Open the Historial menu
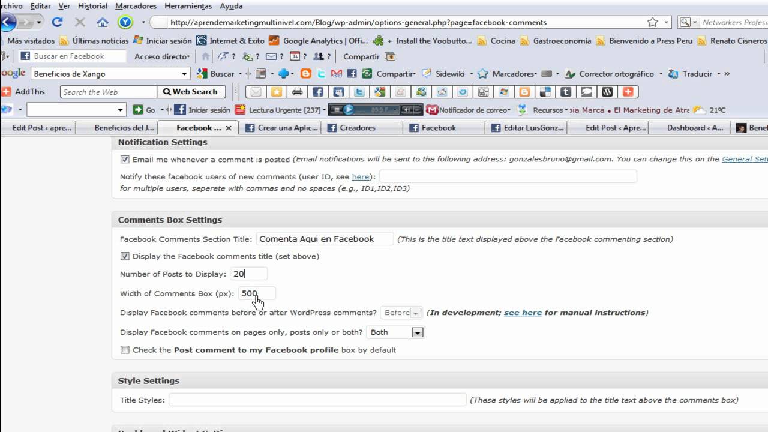Viewport: 768px width, 432px height. 92,6
